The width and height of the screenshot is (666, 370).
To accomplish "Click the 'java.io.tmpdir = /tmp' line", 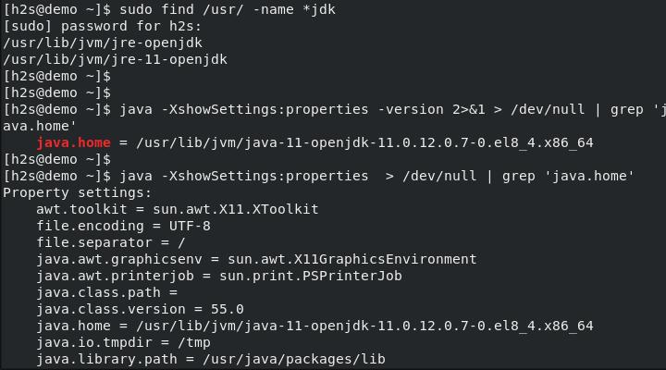I will pyautogui.click(x=123, y=342).
